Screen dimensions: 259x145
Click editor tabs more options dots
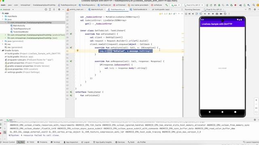[182, 10]
